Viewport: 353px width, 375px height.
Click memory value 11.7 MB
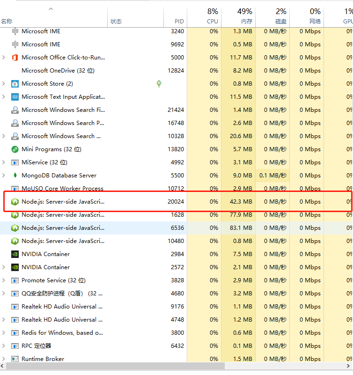241,58
